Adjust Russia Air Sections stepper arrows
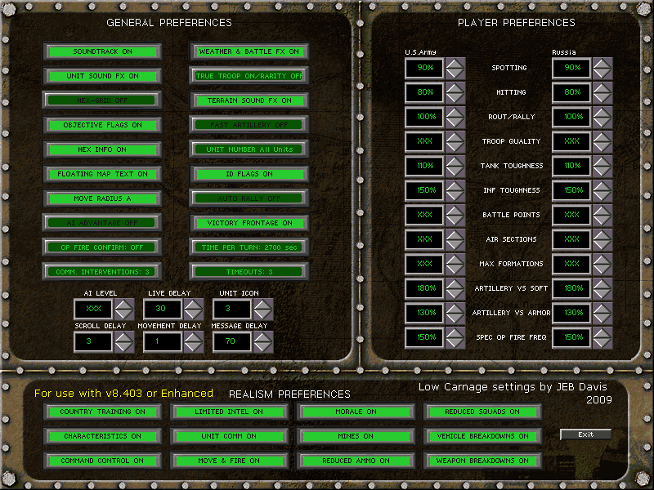 coord(602,239)
